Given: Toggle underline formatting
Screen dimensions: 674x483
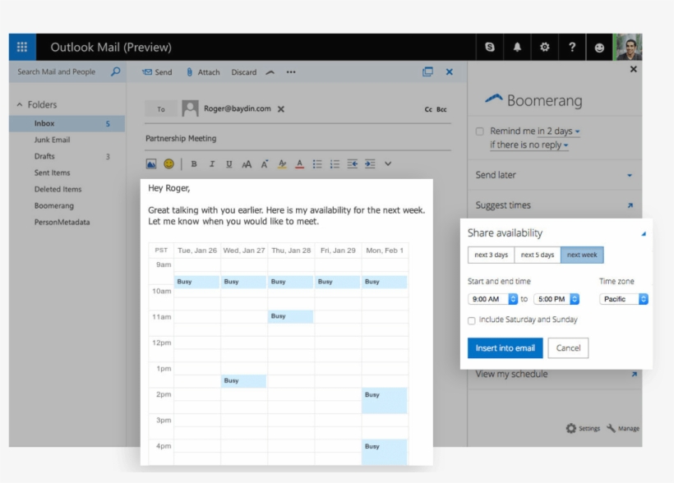Looking at the screenshot, I should coord(229,163).
